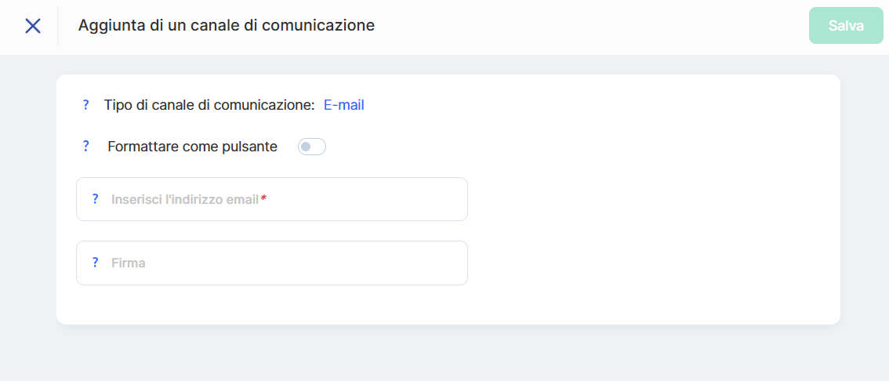Click the vertical divider beside close icon
The image size is (889, 381).
click(x=58, y=26)
